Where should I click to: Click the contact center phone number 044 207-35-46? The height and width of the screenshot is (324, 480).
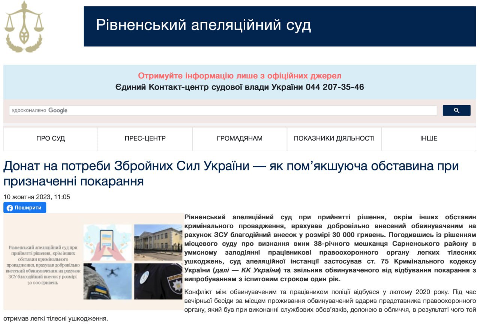[334, 87]
